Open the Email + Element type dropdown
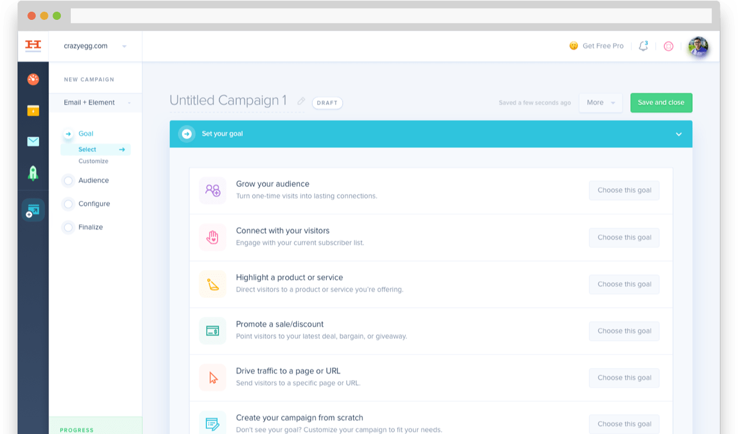This screenshot has width=738, height=434. pyautogui.click(x=95, y=102)
